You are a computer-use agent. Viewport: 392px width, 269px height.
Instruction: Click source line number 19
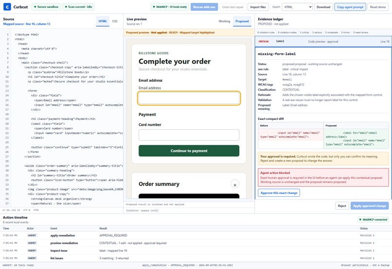pyautogui.click(x=7, y=119)
